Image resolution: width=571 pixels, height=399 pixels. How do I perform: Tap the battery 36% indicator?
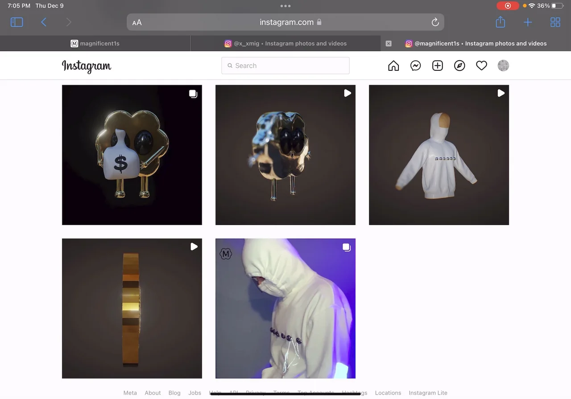click(550, 6)
